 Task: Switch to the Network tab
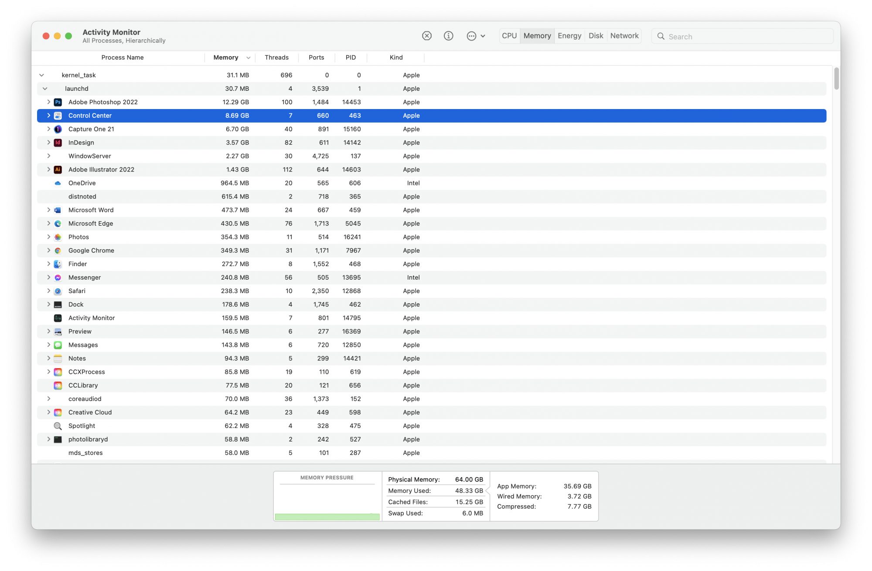pyautogui.click(x=624, y=36)
